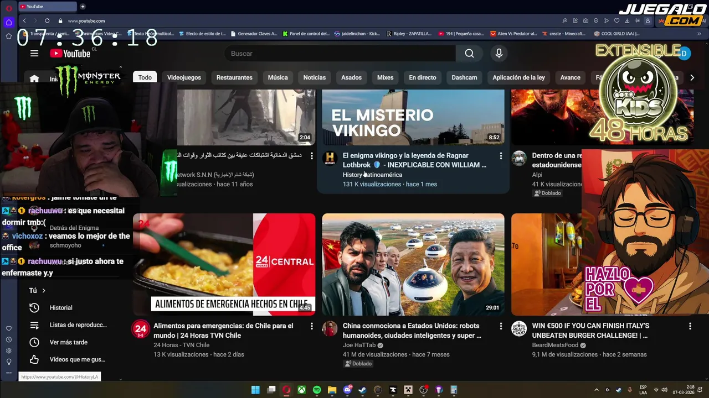The height and width of the screenshot is (398, 709).
Task: Open 'WIN €500 IF YOU CAN FINISH' title
Action: (x=590, y=331)
